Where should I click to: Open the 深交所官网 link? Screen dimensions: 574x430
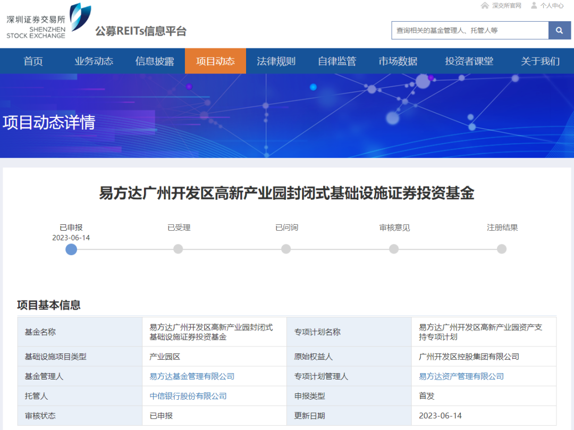point(507,5)
